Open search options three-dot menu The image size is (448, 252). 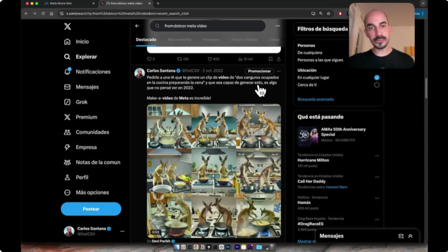pos(278,26)
